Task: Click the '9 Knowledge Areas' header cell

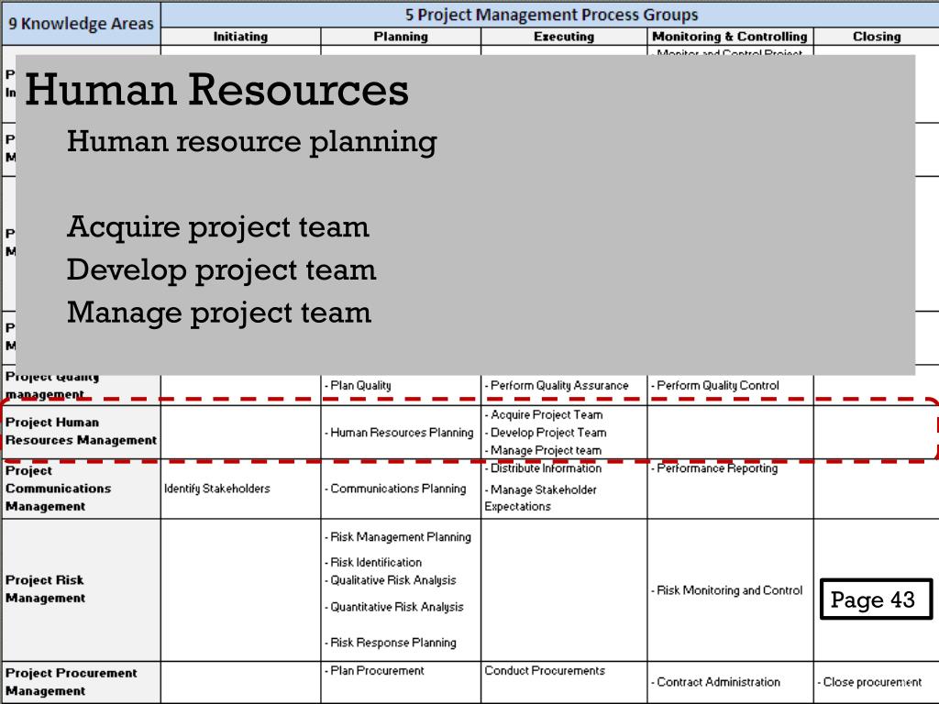Action: pos(81,23)
